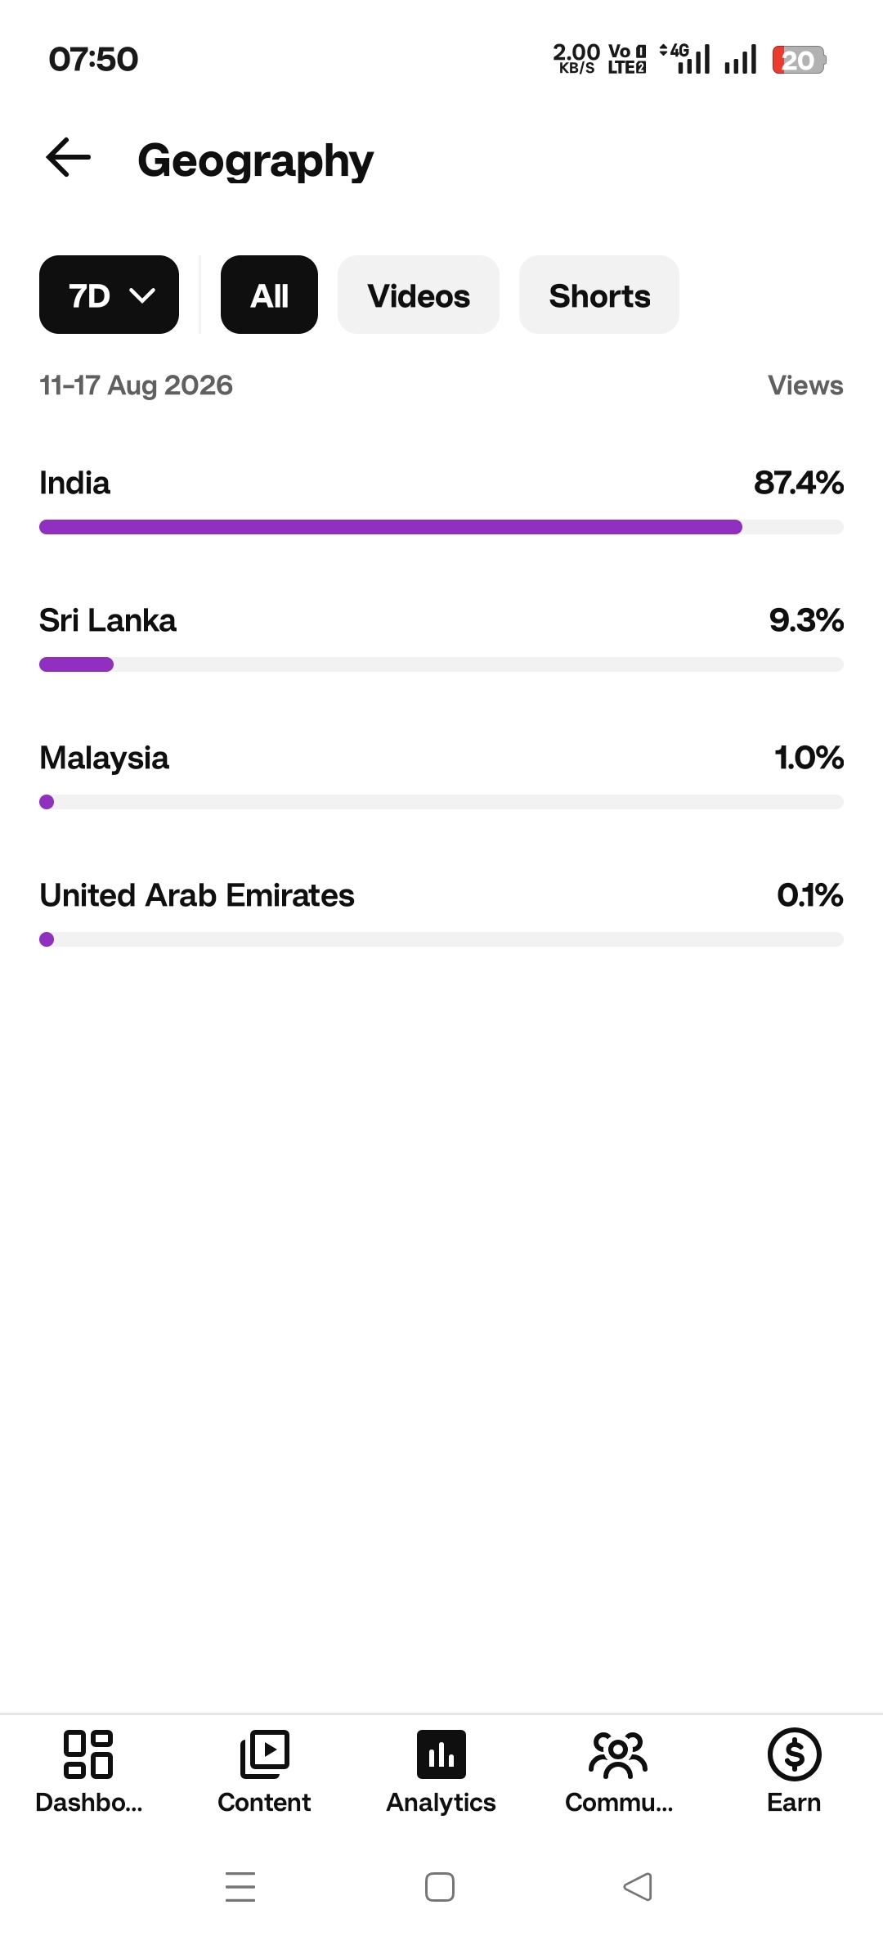
Task: Open the United Arab Emirates entry
Action: 441,912
